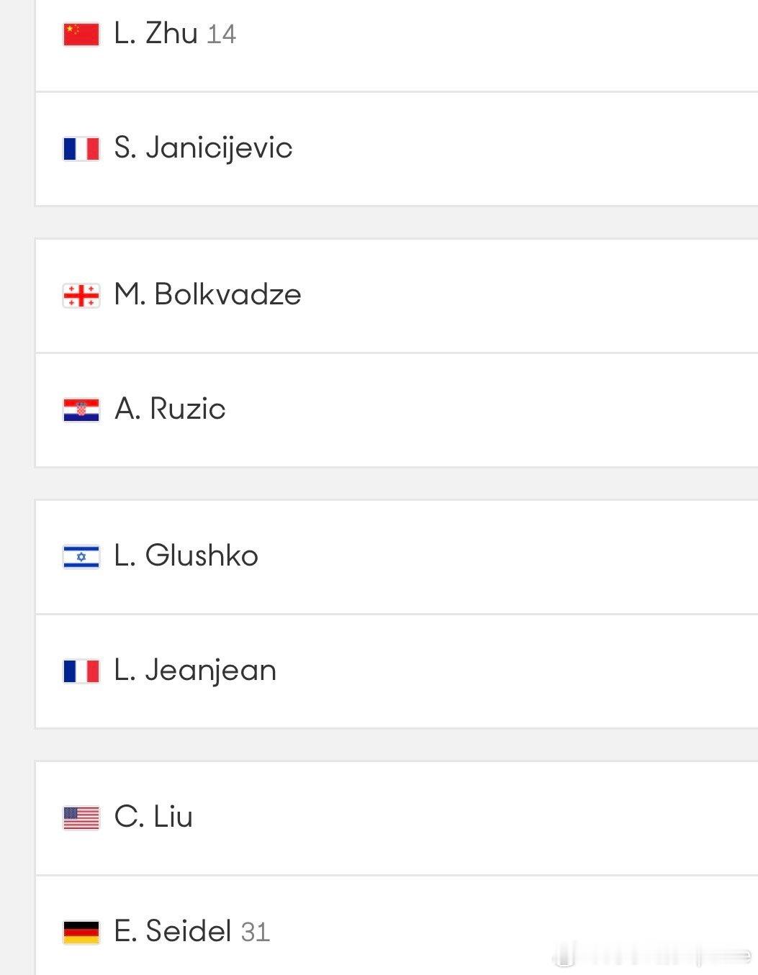Open player L. Zhu's name link
Viewport: 758px width, 975px height.
click(155, 34)
